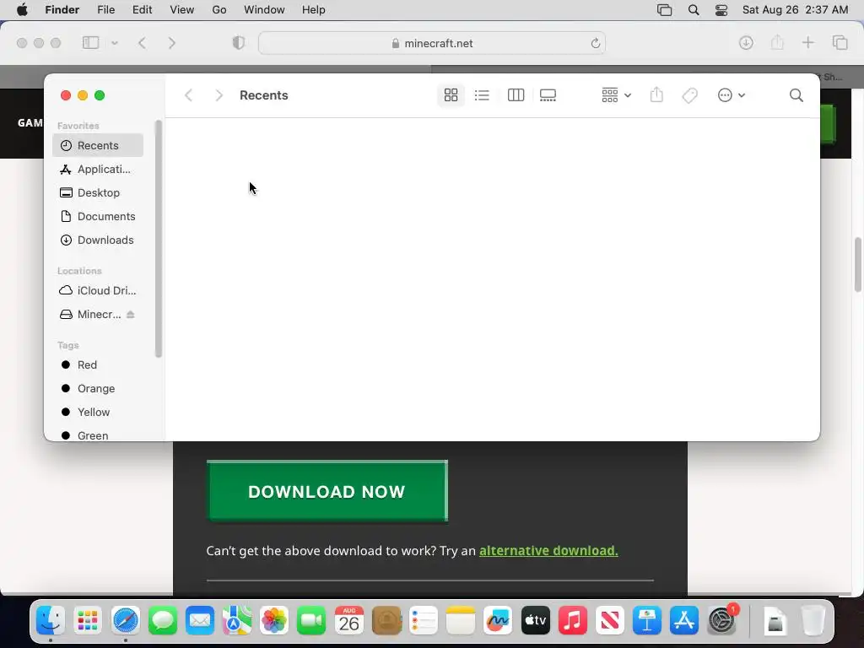
Task: Open the File menu
Action: [x=105, y=10]
